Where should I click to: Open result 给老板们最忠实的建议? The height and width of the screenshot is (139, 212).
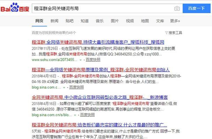[x=99, y=125]
